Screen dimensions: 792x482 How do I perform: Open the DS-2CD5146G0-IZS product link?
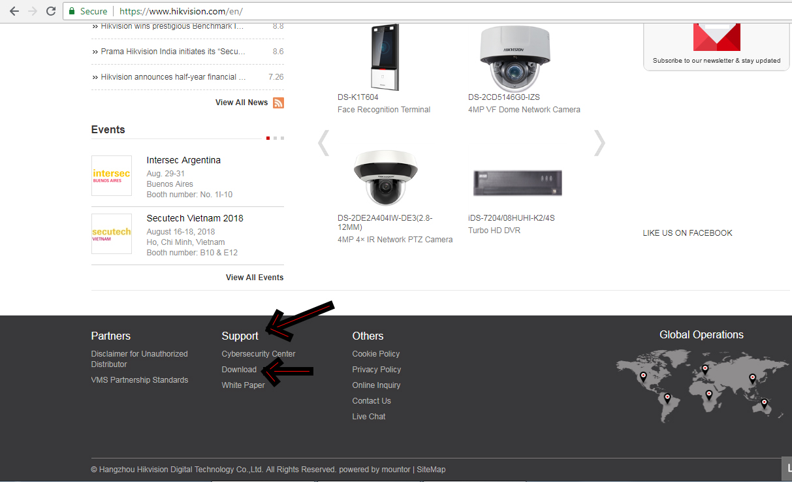(504, 97)
